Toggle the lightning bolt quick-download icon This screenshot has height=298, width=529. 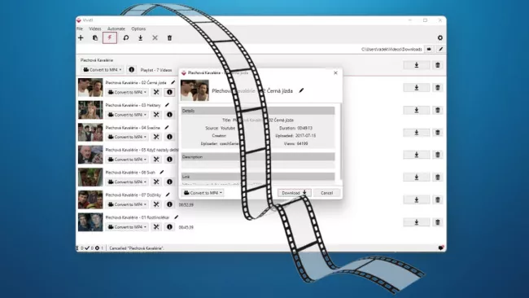click(110, 37)
